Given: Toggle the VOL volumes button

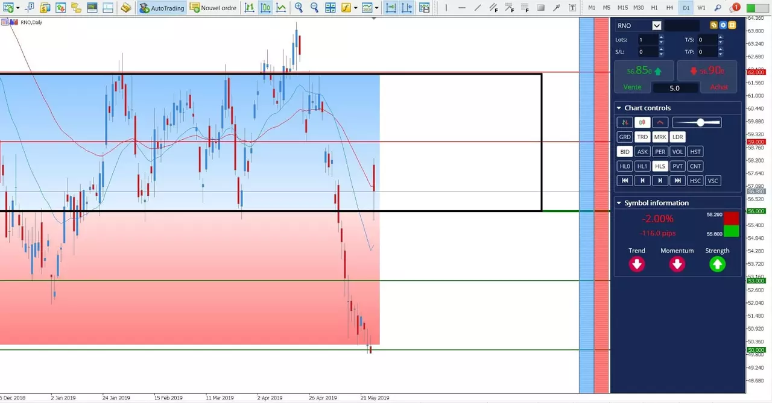Looking at the screenshot, I should tap(678, 152).
